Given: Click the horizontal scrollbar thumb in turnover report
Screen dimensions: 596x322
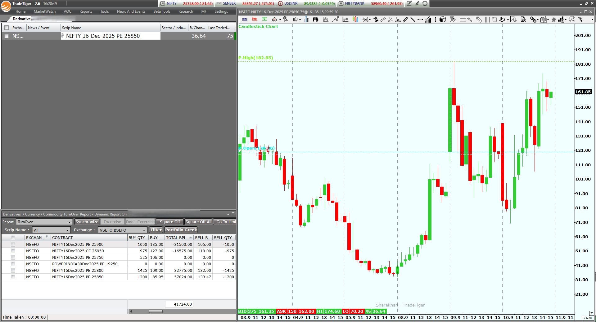Looking at the screenshot, I should tap(156, 311).
